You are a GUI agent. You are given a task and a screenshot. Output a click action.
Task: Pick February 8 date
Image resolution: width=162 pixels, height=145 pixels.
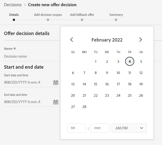(x=96, y=73)
